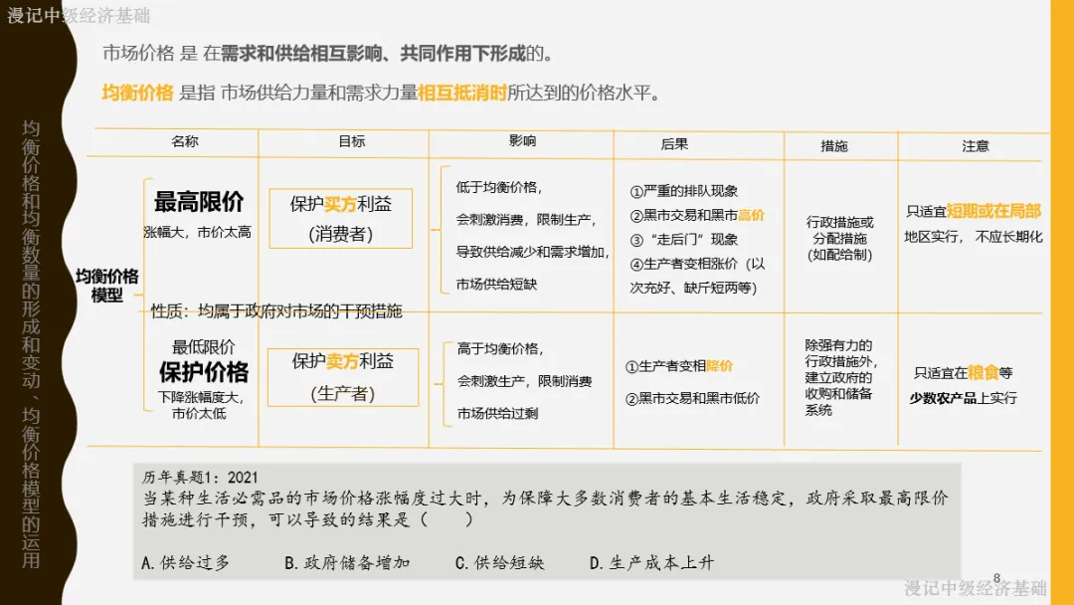
Task: Click the text 会刺激生产，限制消费
Action: coord(525,381)
